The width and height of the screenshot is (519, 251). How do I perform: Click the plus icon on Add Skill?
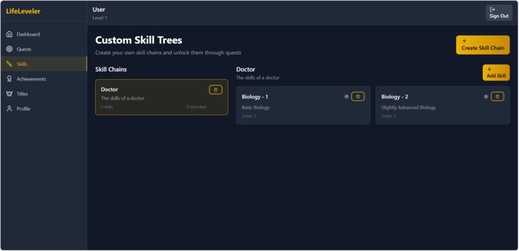[489, 70]
